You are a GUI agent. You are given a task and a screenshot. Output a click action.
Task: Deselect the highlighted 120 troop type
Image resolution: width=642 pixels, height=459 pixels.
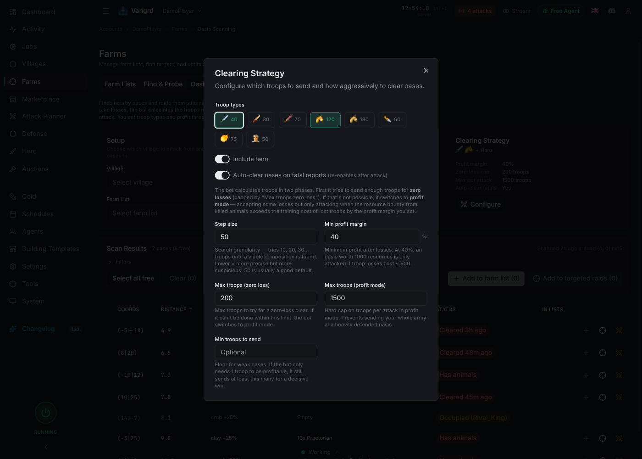[x=325, y=120]
